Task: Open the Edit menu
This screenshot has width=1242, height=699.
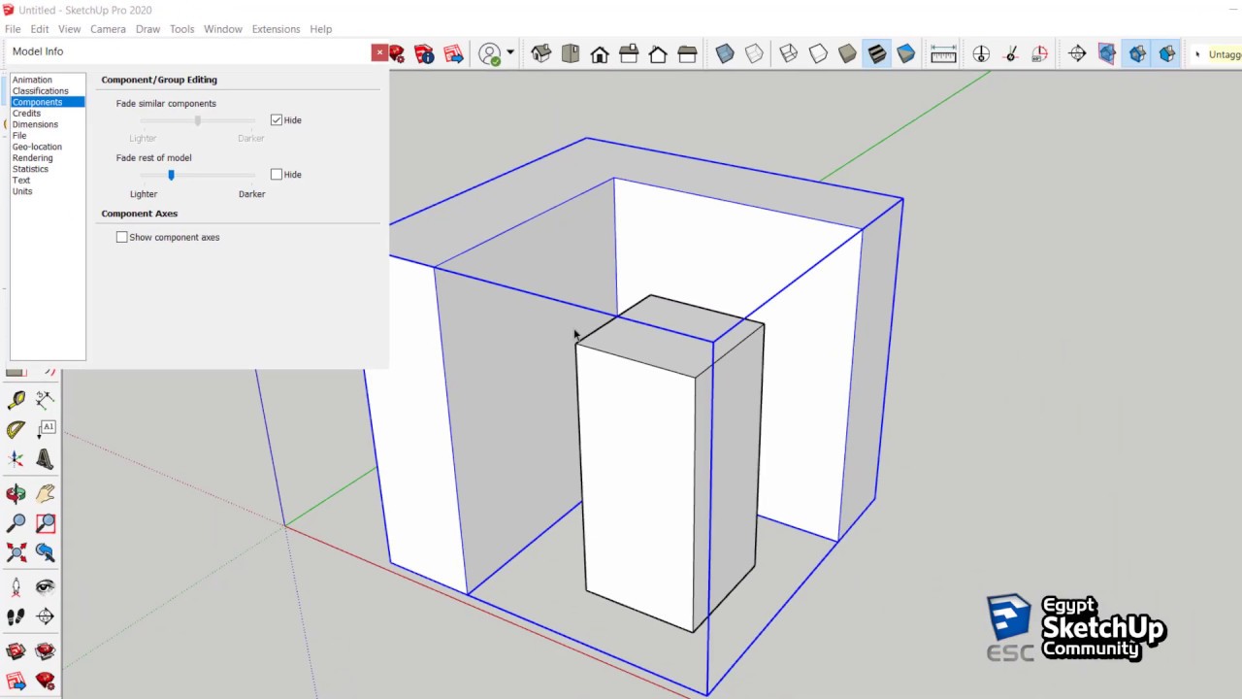Action: tap(40, 29)
